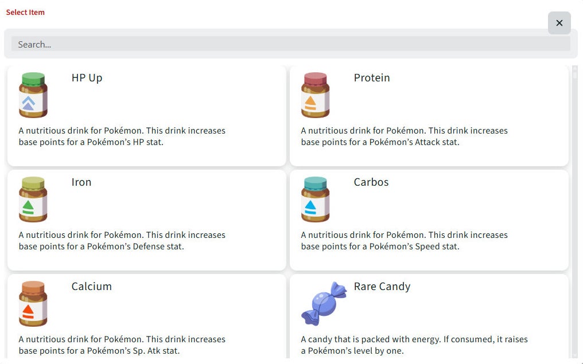The width and height of the screenshot is (583, 364).
Task: Close the Select Item dialog
Action: click(x=559, y=23)
